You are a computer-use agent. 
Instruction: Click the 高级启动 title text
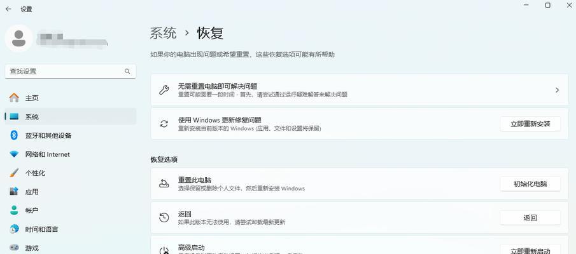coord(192,248)
